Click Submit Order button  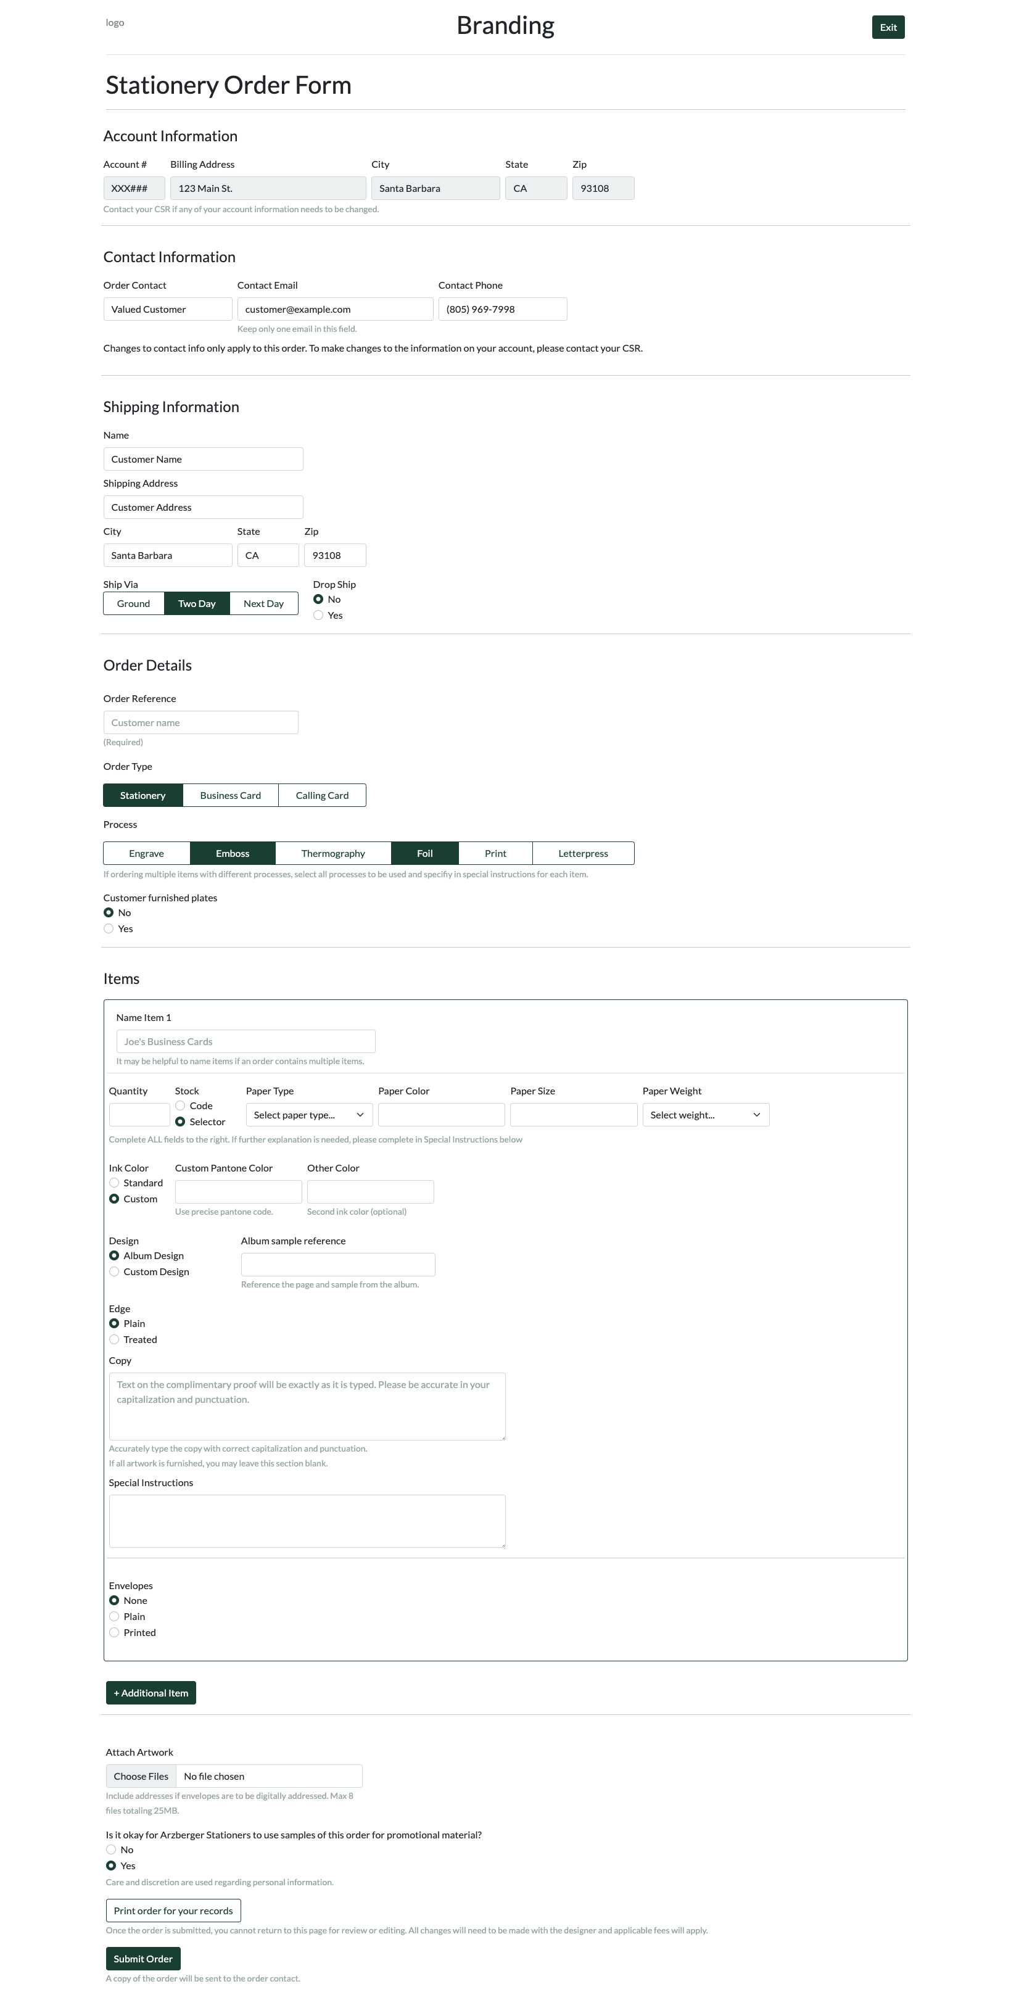pos(143,1959)
